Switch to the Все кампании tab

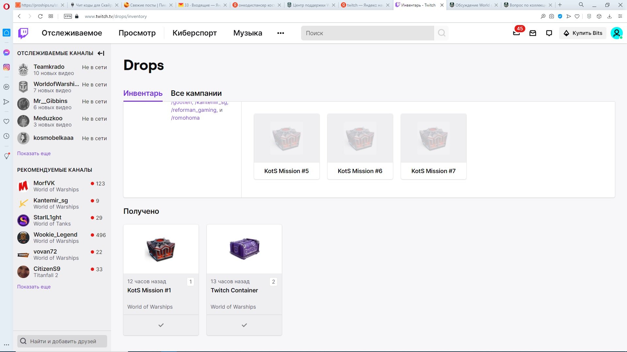pos(196,93)
